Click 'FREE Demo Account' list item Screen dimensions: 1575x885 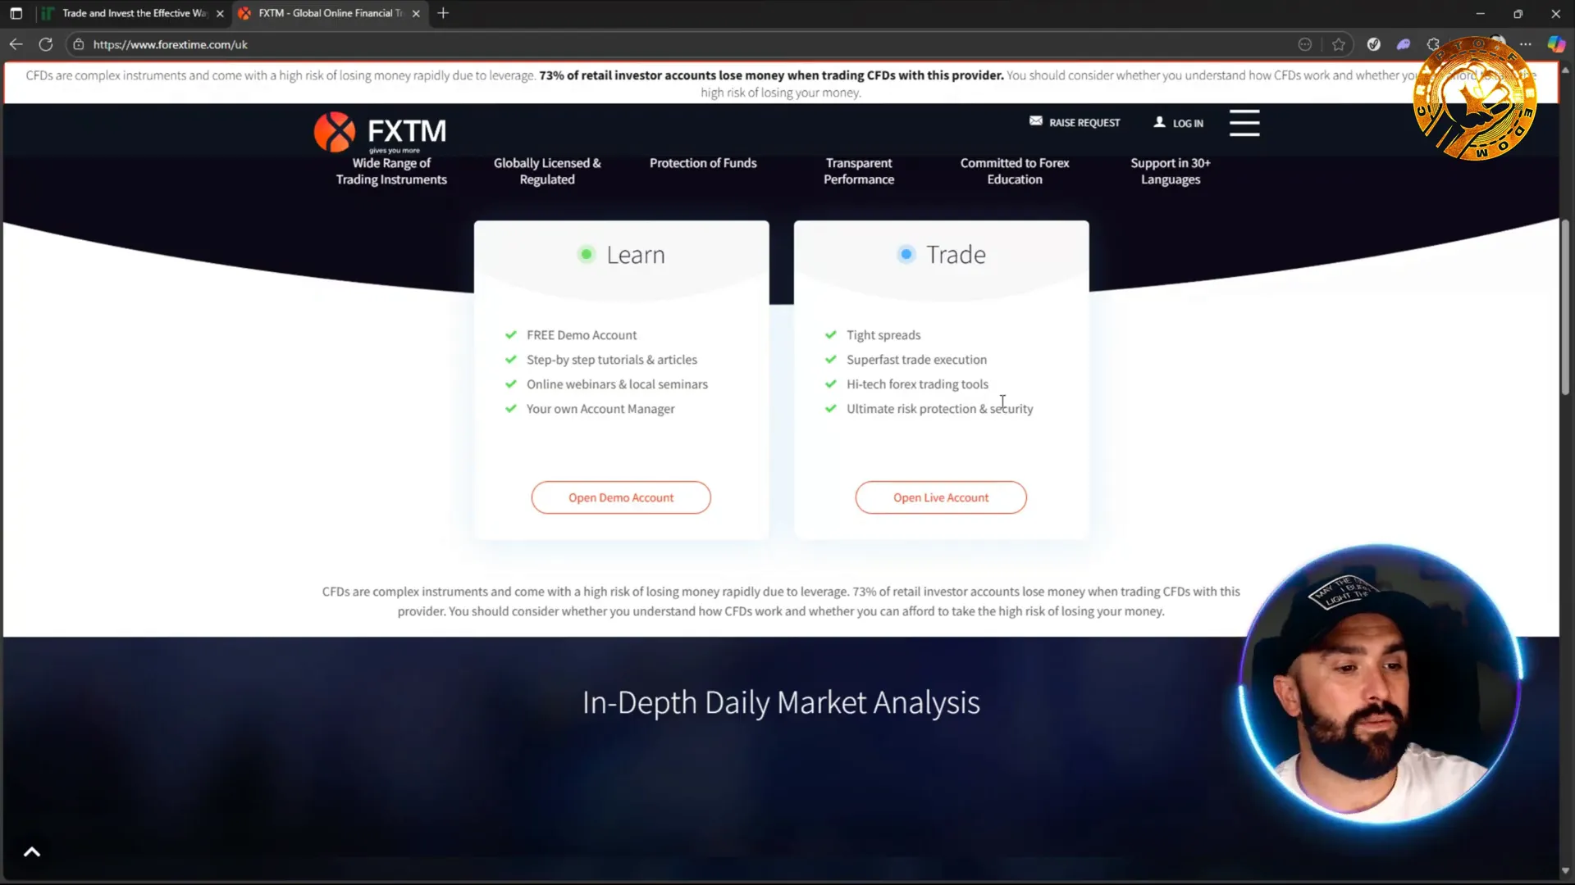pyautogui.click(x=582, y=335)
